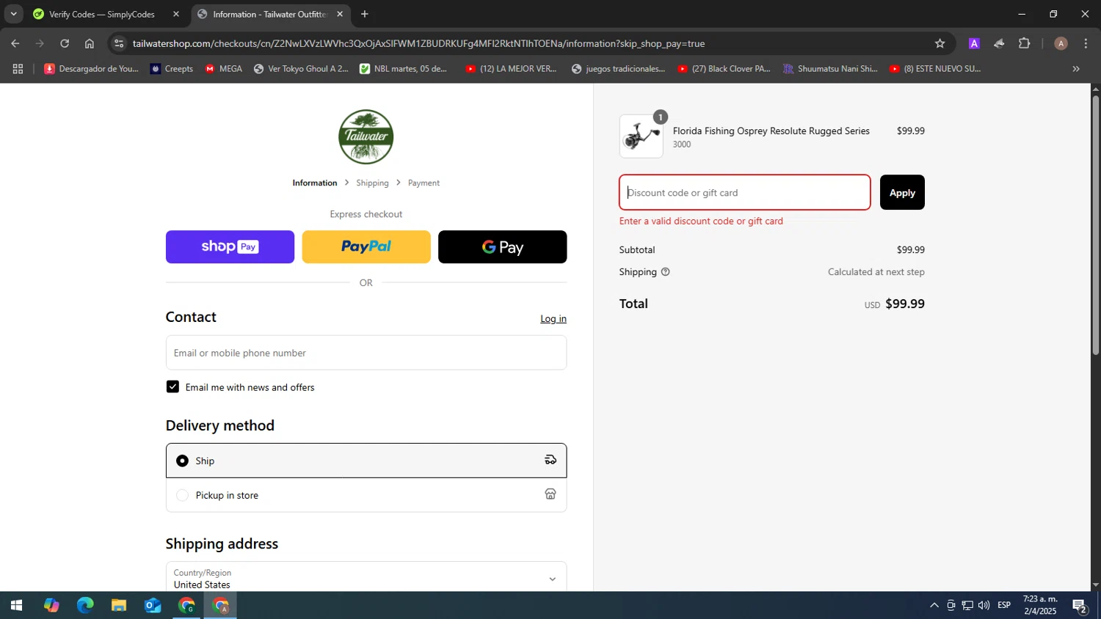1101x619 pixels.
Task: Open new browser tab
Action: pyautogui.click(x=365, y=14)
